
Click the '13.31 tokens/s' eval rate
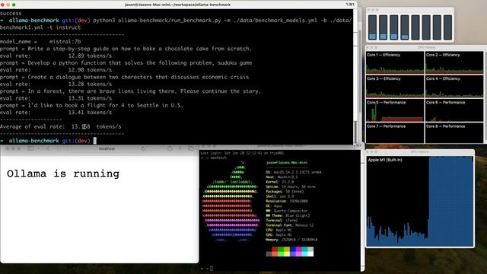[90, 98]
